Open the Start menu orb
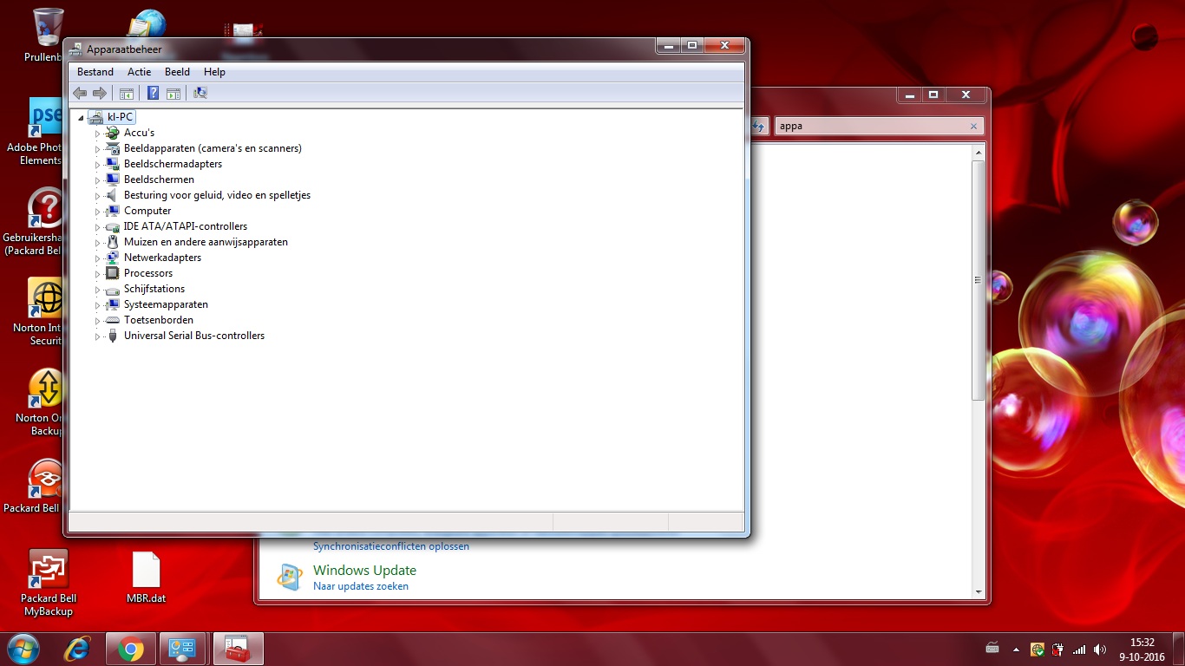Image resolution: width=1185 pixels, height=666 pixels. point(23,648)
